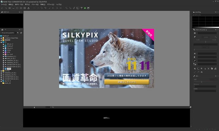Open the ファイル menu
The height and width of the screenshot is (131, 219).
click(x=4, y=5)
